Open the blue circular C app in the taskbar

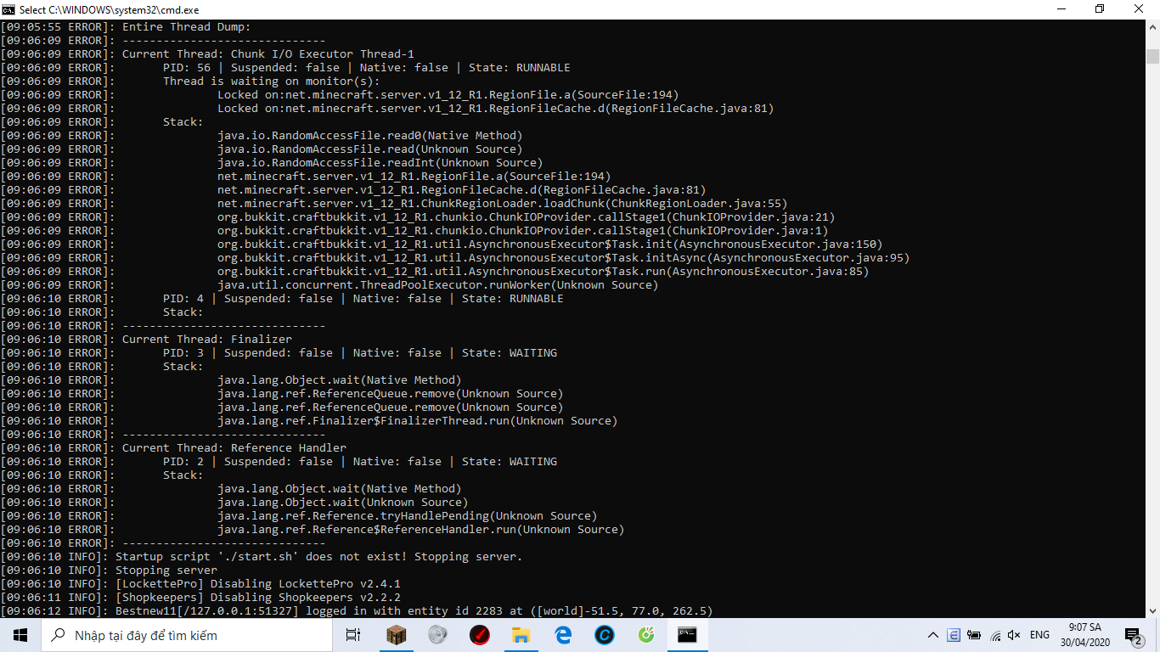pos(604,635)
